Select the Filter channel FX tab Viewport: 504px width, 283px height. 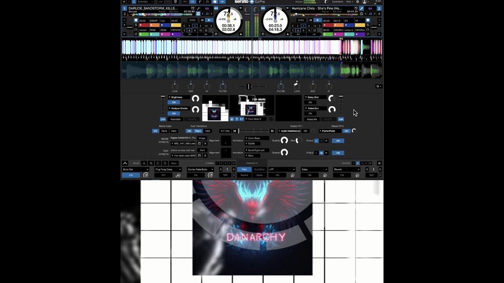pyautogui.click(x=244, y=169)
